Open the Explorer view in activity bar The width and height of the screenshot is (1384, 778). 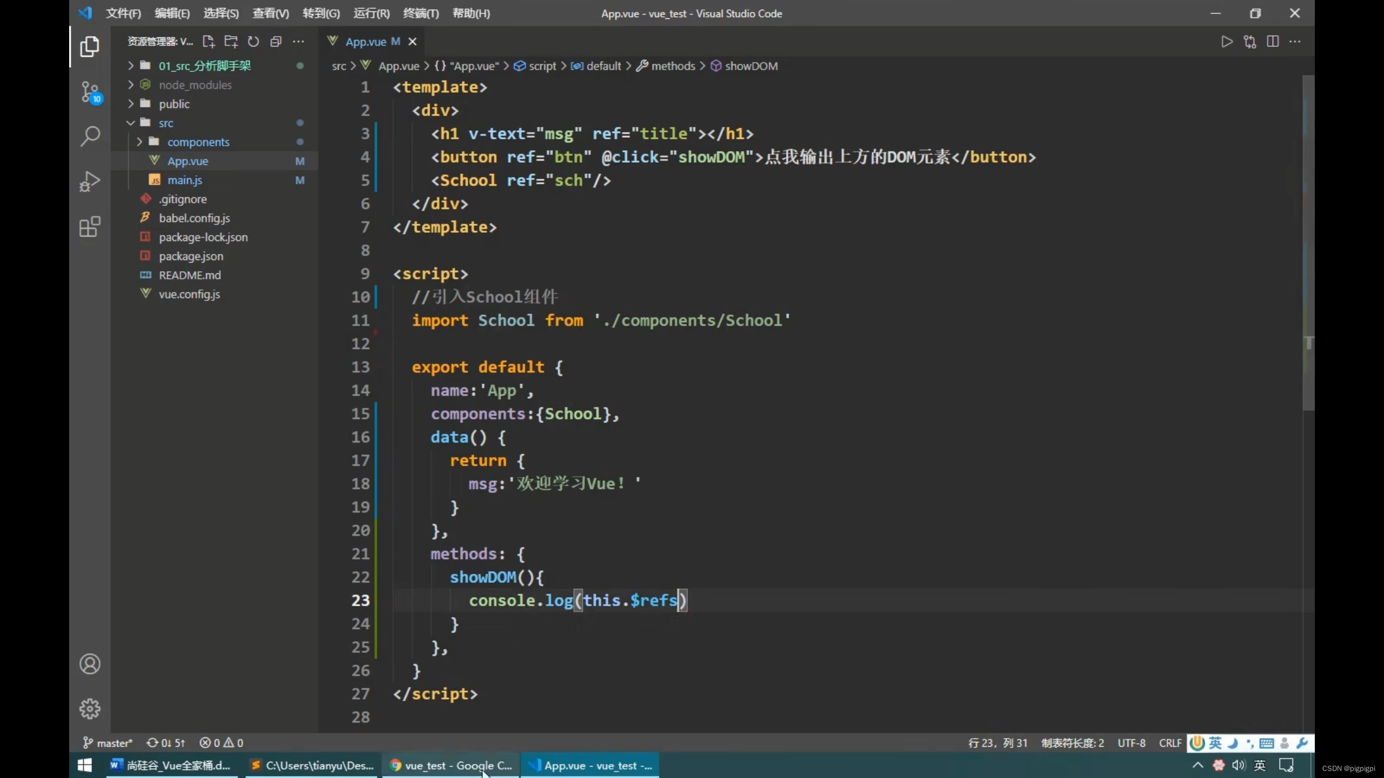pos(90,47)
